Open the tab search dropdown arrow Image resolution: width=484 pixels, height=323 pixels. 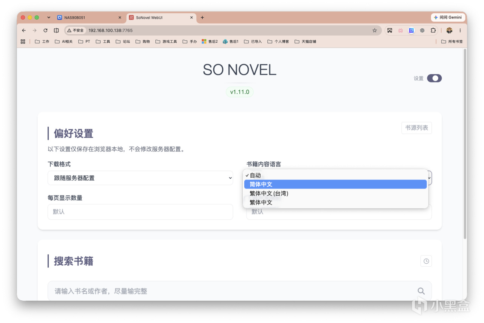(x=48, y=17)
